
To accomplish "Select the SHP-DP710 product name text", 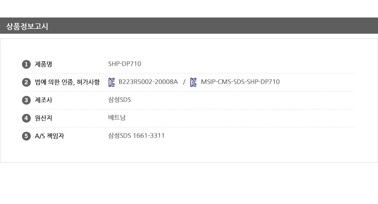I will pyautogui.click(x=124, y=64).
